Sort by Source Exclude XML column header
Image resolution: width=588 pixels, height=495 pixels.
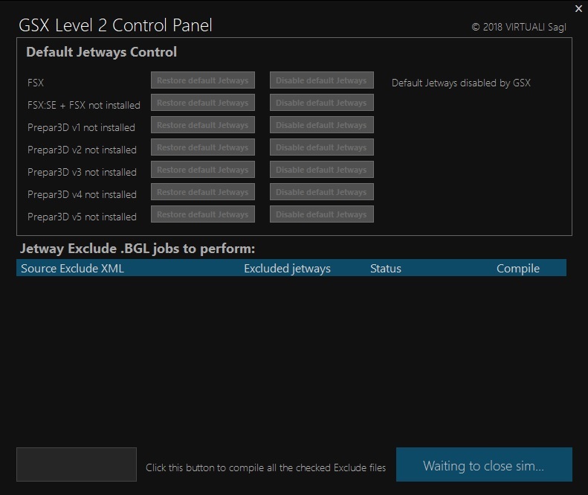pos(72,269)
